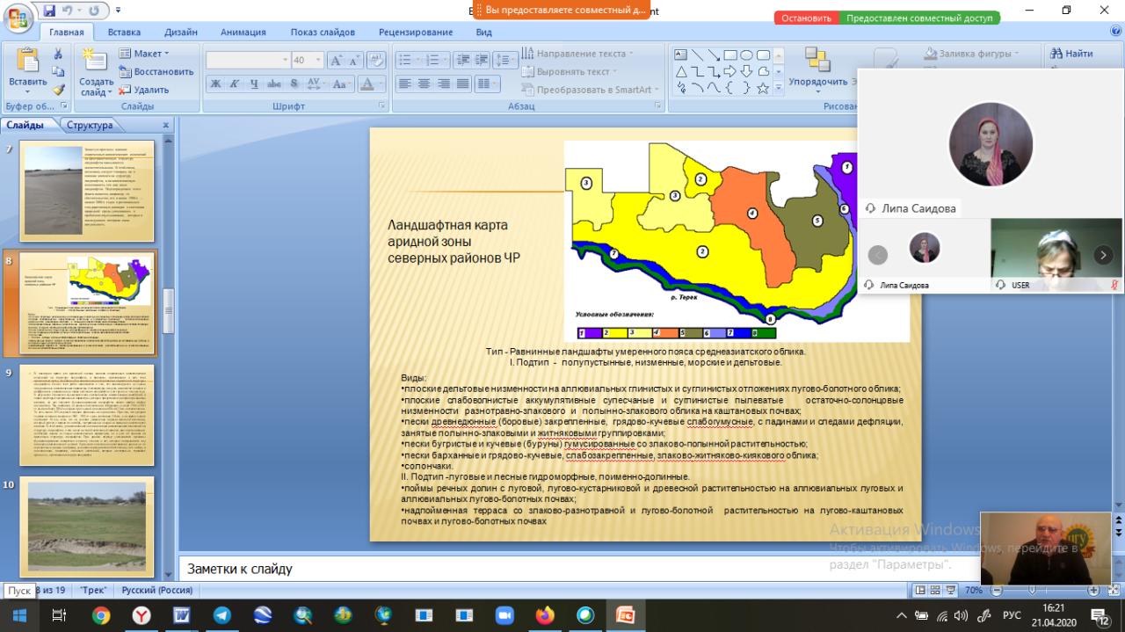Viewport: 1125px width, 632px height.
Task: Toggle justify text alignment
Action: point(462,84)
